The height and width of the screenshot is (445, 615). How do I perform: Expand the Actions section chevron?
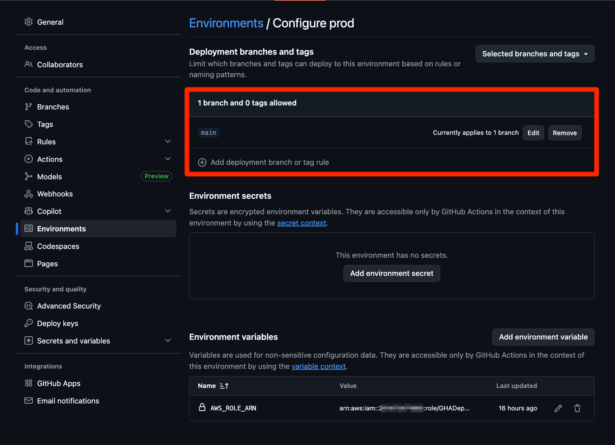tap(168, 159)
